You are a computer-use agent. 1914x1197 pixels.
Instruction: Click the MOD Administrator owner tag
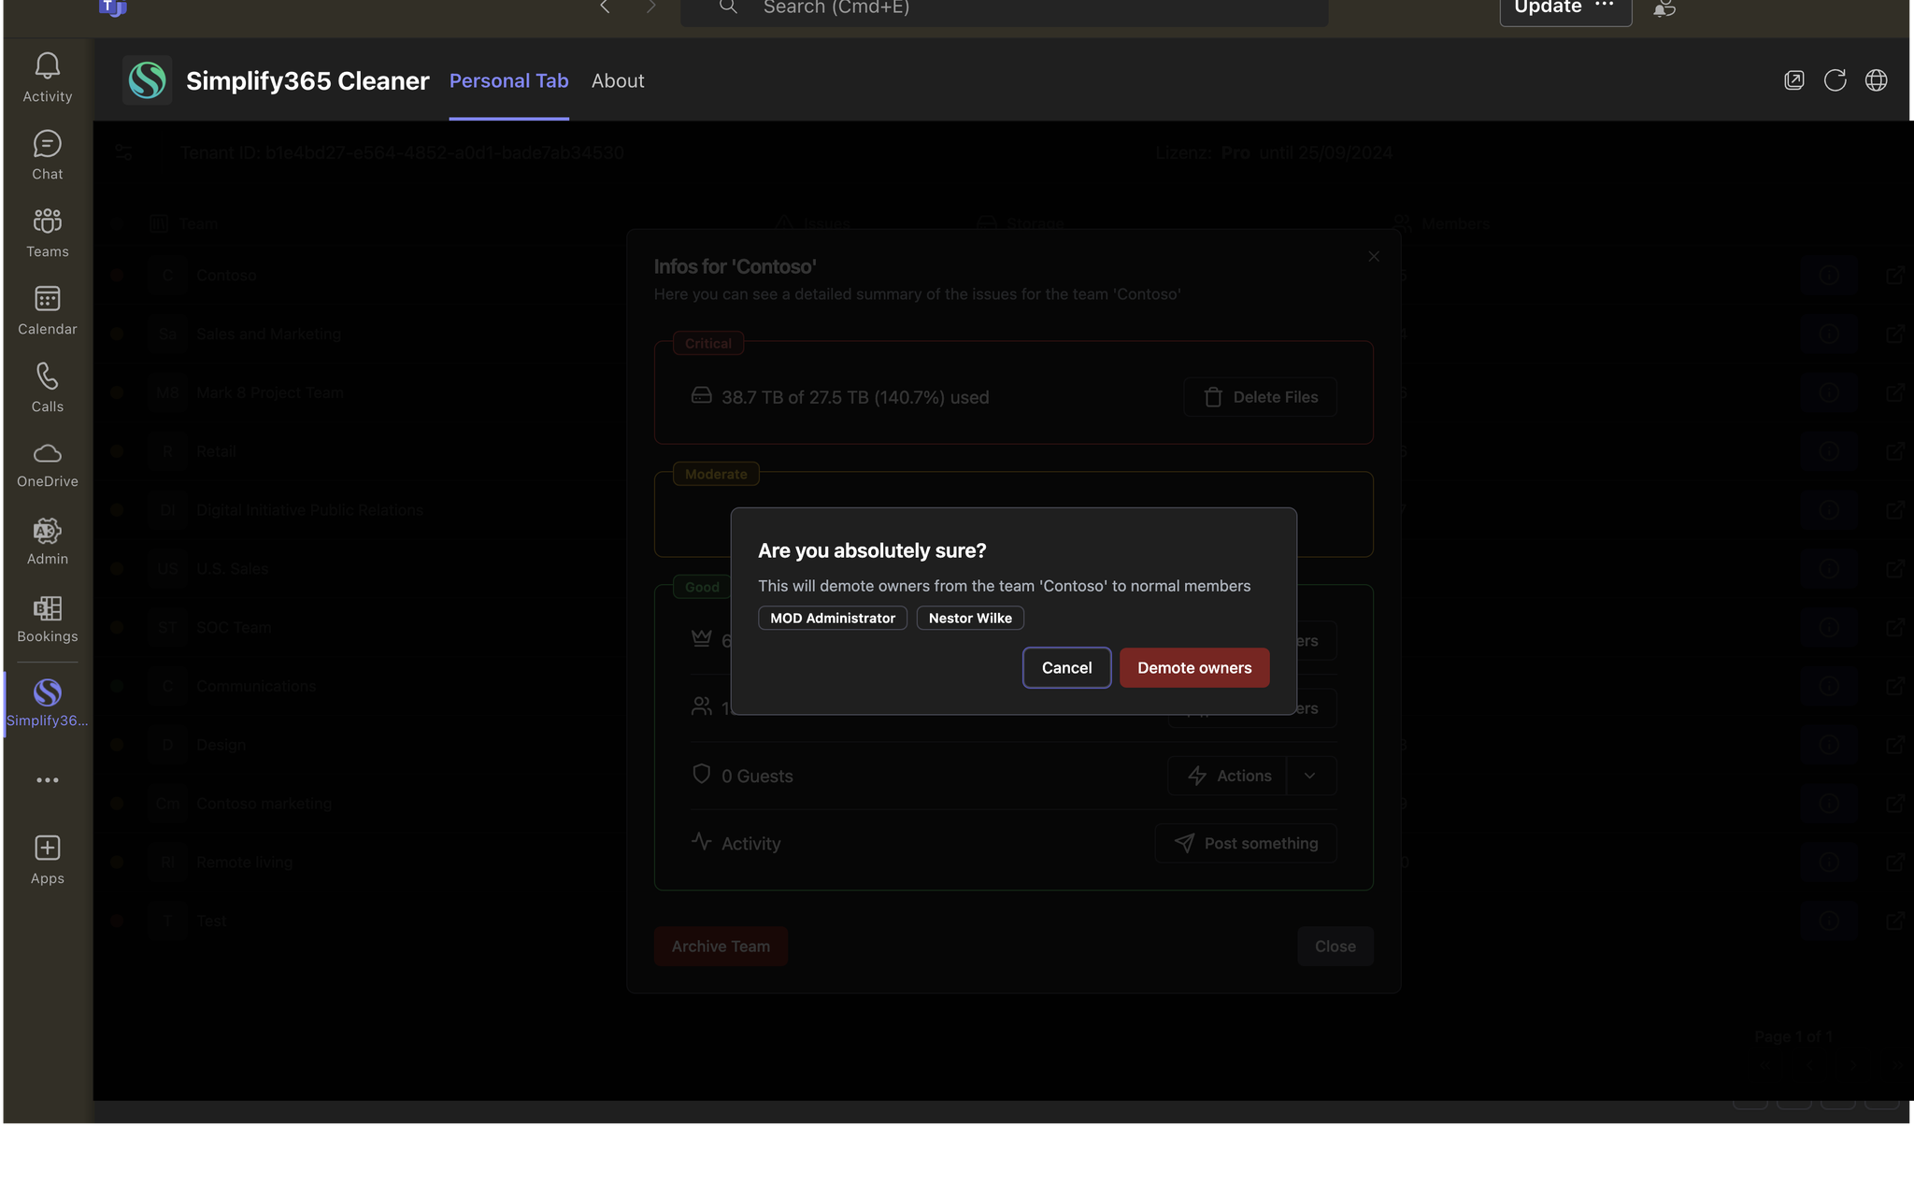tap(833, 619)
